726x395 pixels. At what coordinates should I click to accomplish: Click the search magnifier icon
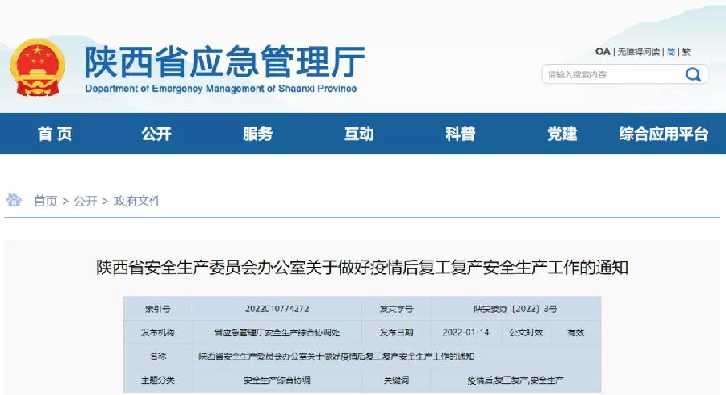(x=693, y=75)
